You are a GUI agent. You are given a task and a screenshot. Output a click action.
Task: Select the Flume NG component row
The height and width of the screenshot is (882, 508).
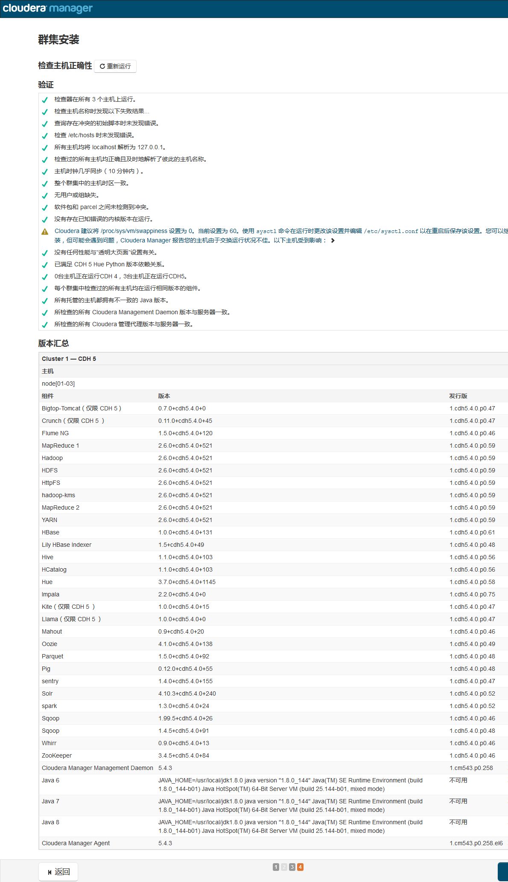click(x=273, y=433)
